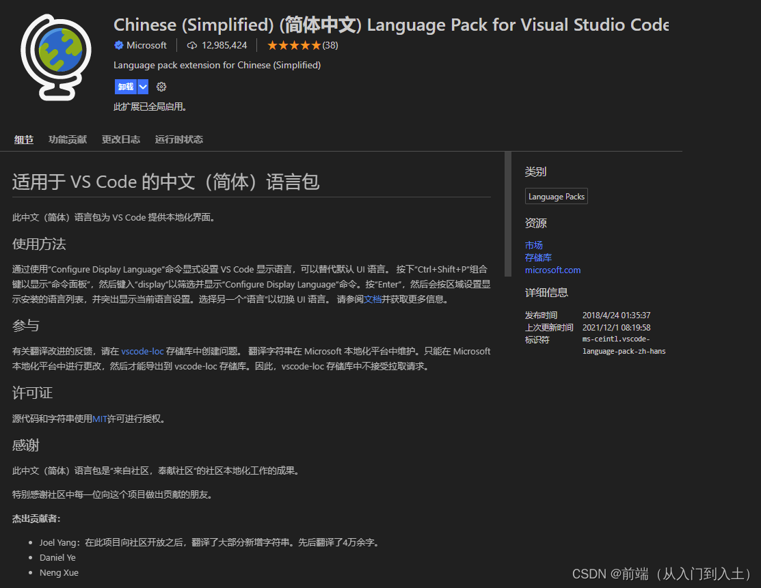Click the 详细信息 sidebar heading

pos(546,292)
